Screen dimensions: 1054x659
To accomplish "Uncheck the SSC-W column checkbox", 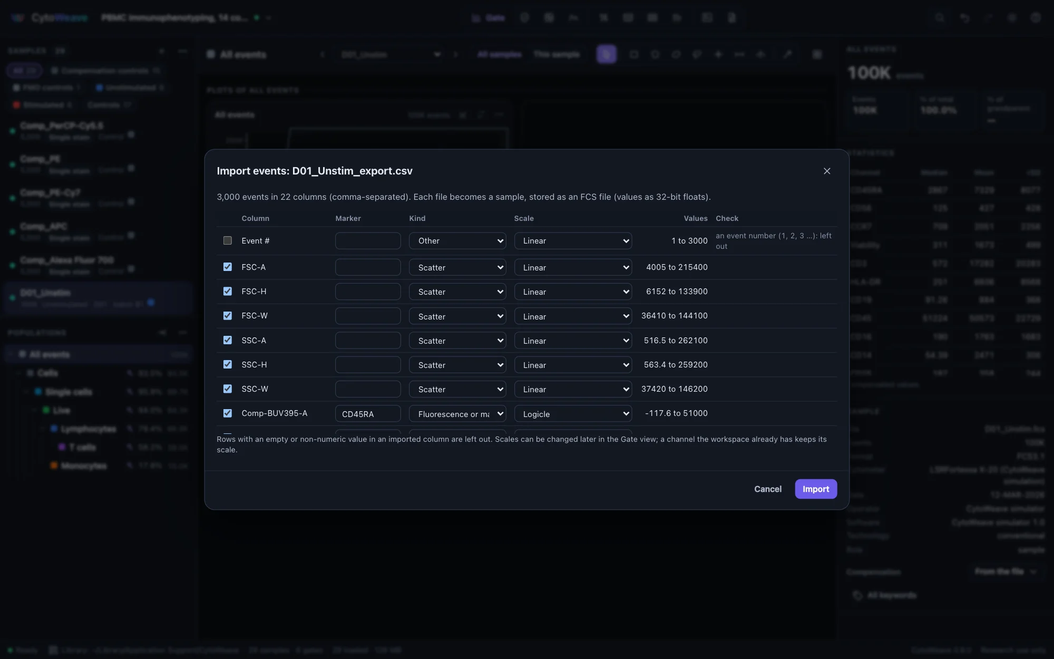I will (x=228, y=389).
